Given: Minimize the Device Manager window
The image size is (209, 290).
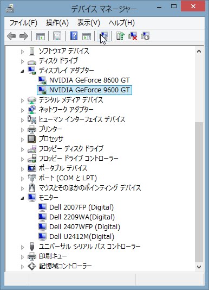Looking at the screenshot, I should [159, 8].
